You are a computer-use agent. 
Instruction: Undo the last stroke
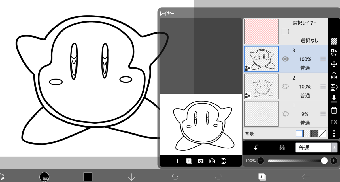(x=175, y=177)
